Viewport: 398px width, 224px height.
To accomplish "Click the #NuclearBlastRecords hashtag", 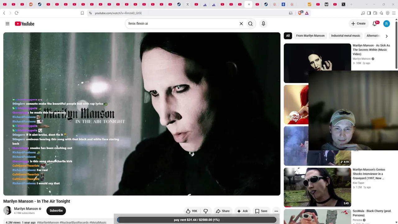I will pyautogui.click(x=74, y=222).
